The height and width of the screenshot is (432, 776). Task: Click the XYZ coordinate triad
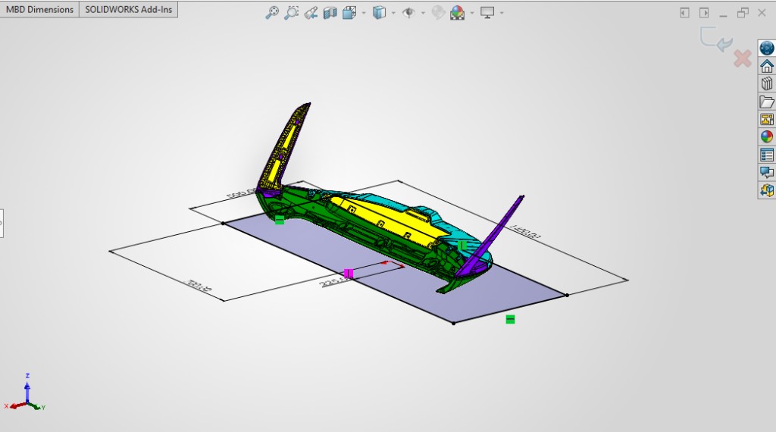pos(25,393)
